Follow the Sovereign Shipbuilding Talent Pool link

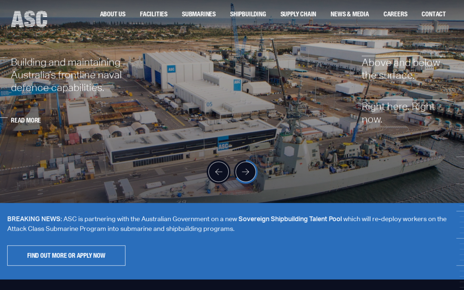[290, 219]
